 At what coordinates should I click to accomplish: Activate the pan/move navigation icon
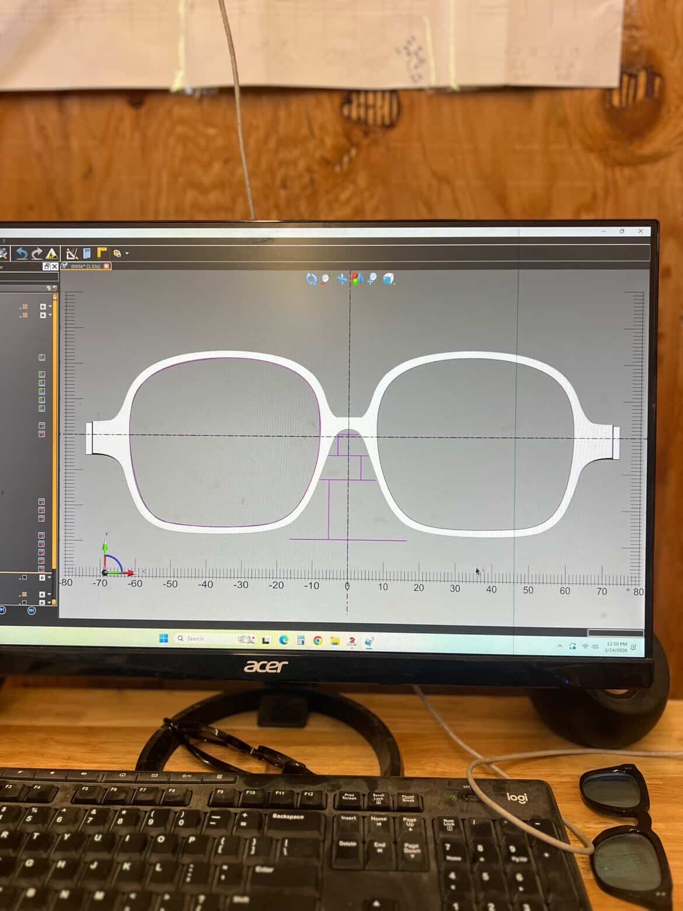[x=343, y=279]
